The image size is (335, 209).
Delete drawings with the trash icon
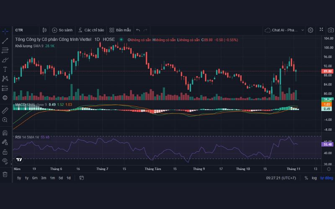5,174
